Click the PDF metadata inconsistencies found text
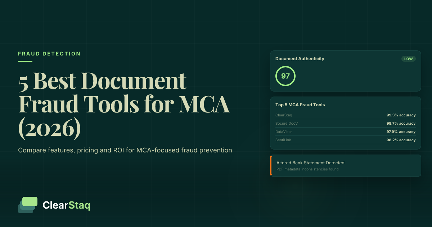The height and width of the screenshot is (227, 432). (x=307, y=169)
